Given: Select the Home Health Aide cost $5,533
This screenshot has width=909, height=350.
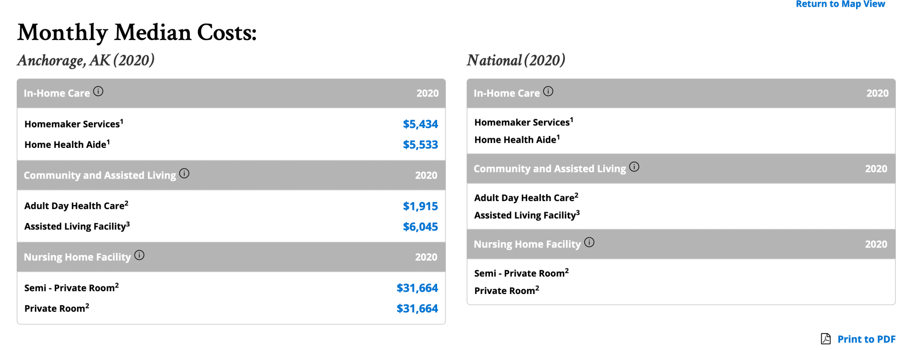Looking at the screenshot, I should pyautogui.click(x=420, y=145).
